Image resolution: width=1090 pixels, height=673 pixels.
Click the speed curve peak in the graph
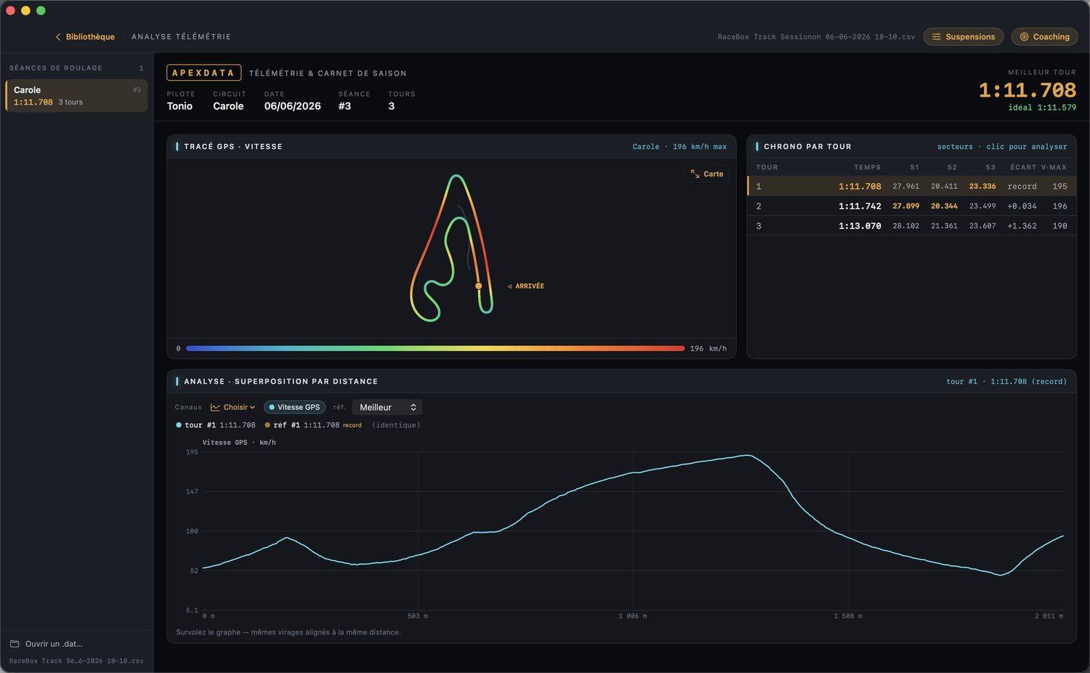(748, 456)
